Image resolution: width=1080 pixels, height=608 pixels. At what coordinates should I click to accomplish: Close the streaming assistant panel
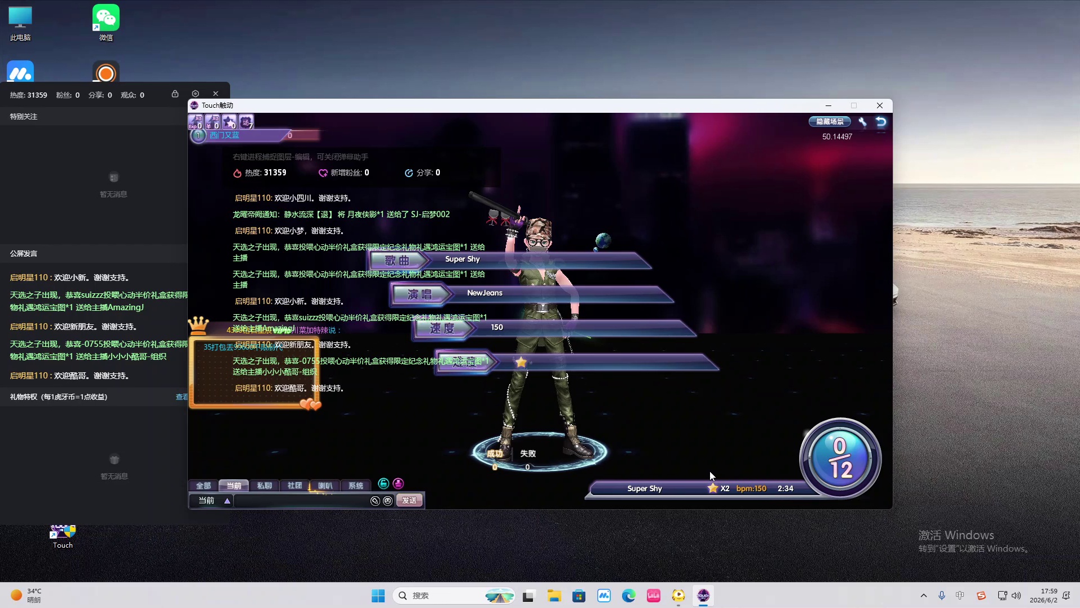(x=215, y=94)
